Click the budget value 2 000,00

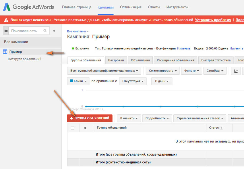coord(212,49)
